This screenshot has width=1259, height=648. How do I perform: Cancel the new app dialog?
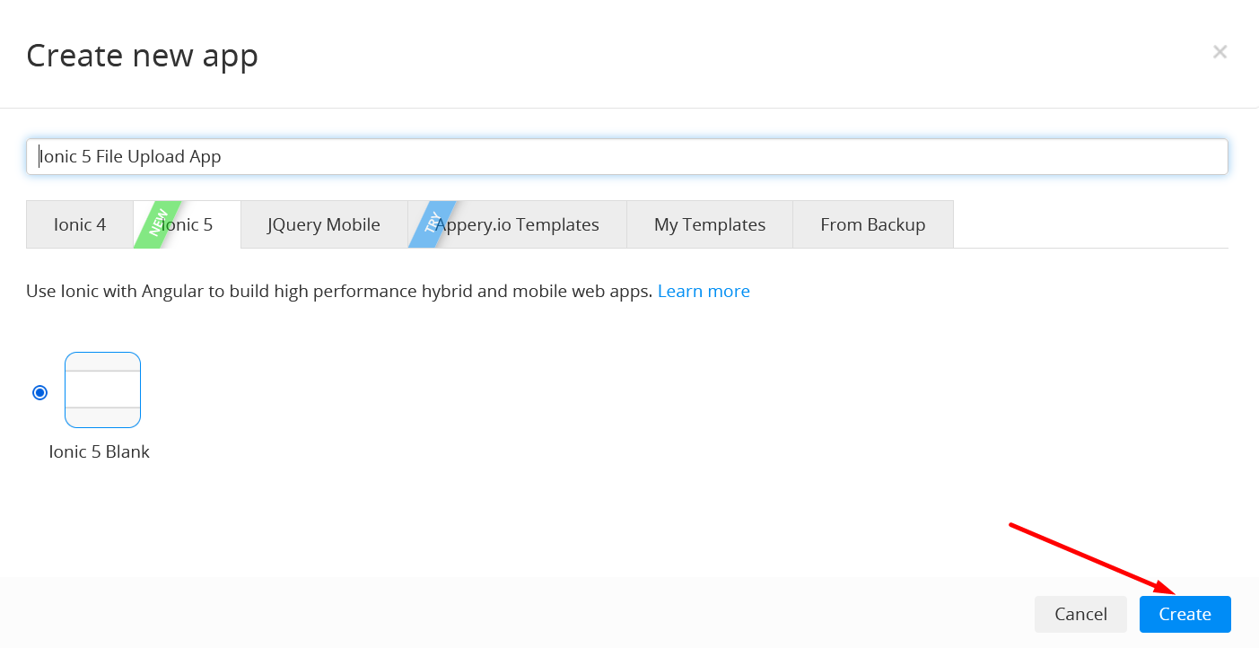tap(1080, 614)
